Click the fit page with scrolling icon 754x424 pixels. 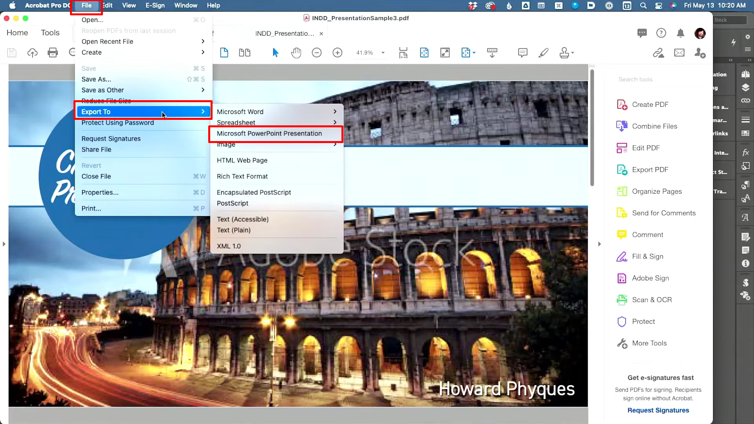[x=403, y=53]
